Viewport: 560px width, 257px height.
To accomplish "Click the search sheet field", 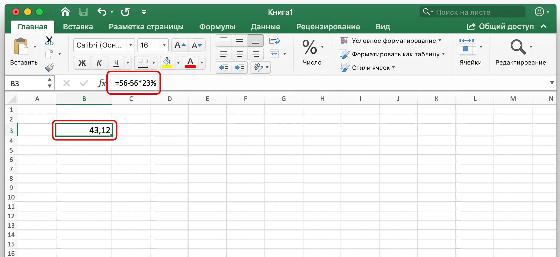I will click(472, 12).
